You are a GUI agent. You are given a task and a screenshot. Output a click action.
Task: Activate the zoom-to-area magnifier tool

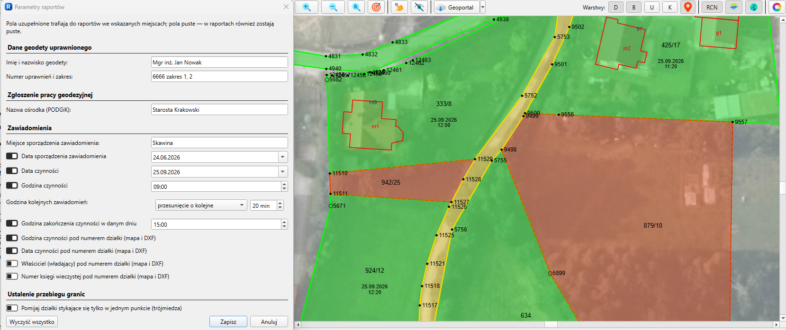pos(356,7)
